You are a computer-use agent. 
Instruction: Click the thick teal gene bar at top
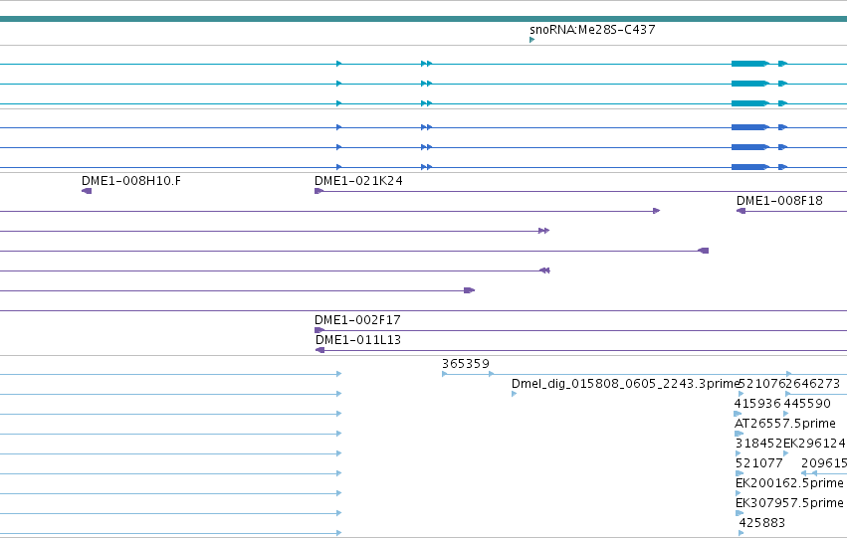(424, 19)
